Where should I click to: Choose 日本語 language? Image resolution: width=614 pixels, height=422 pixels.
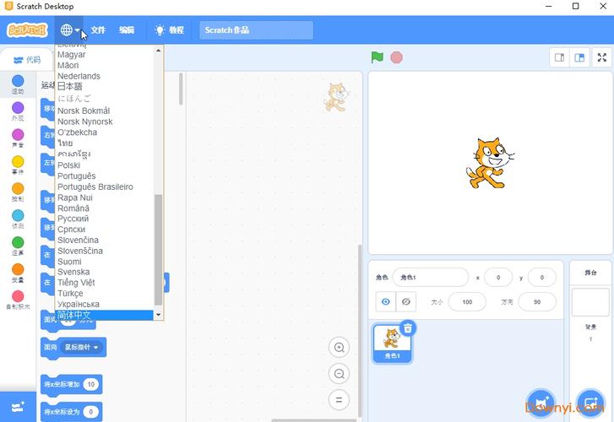pyautogui.click(x=104, y=87)
